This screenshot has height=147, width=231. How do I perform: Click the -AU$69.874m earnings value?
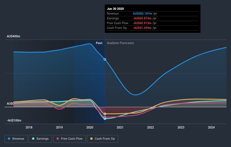pos(142,18)
